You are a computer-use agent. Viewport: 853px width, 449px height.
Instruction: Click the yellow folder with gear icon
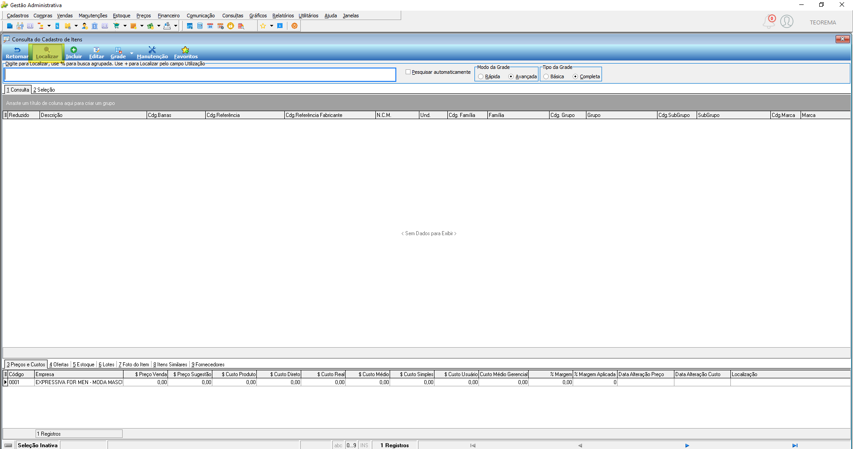68,26
